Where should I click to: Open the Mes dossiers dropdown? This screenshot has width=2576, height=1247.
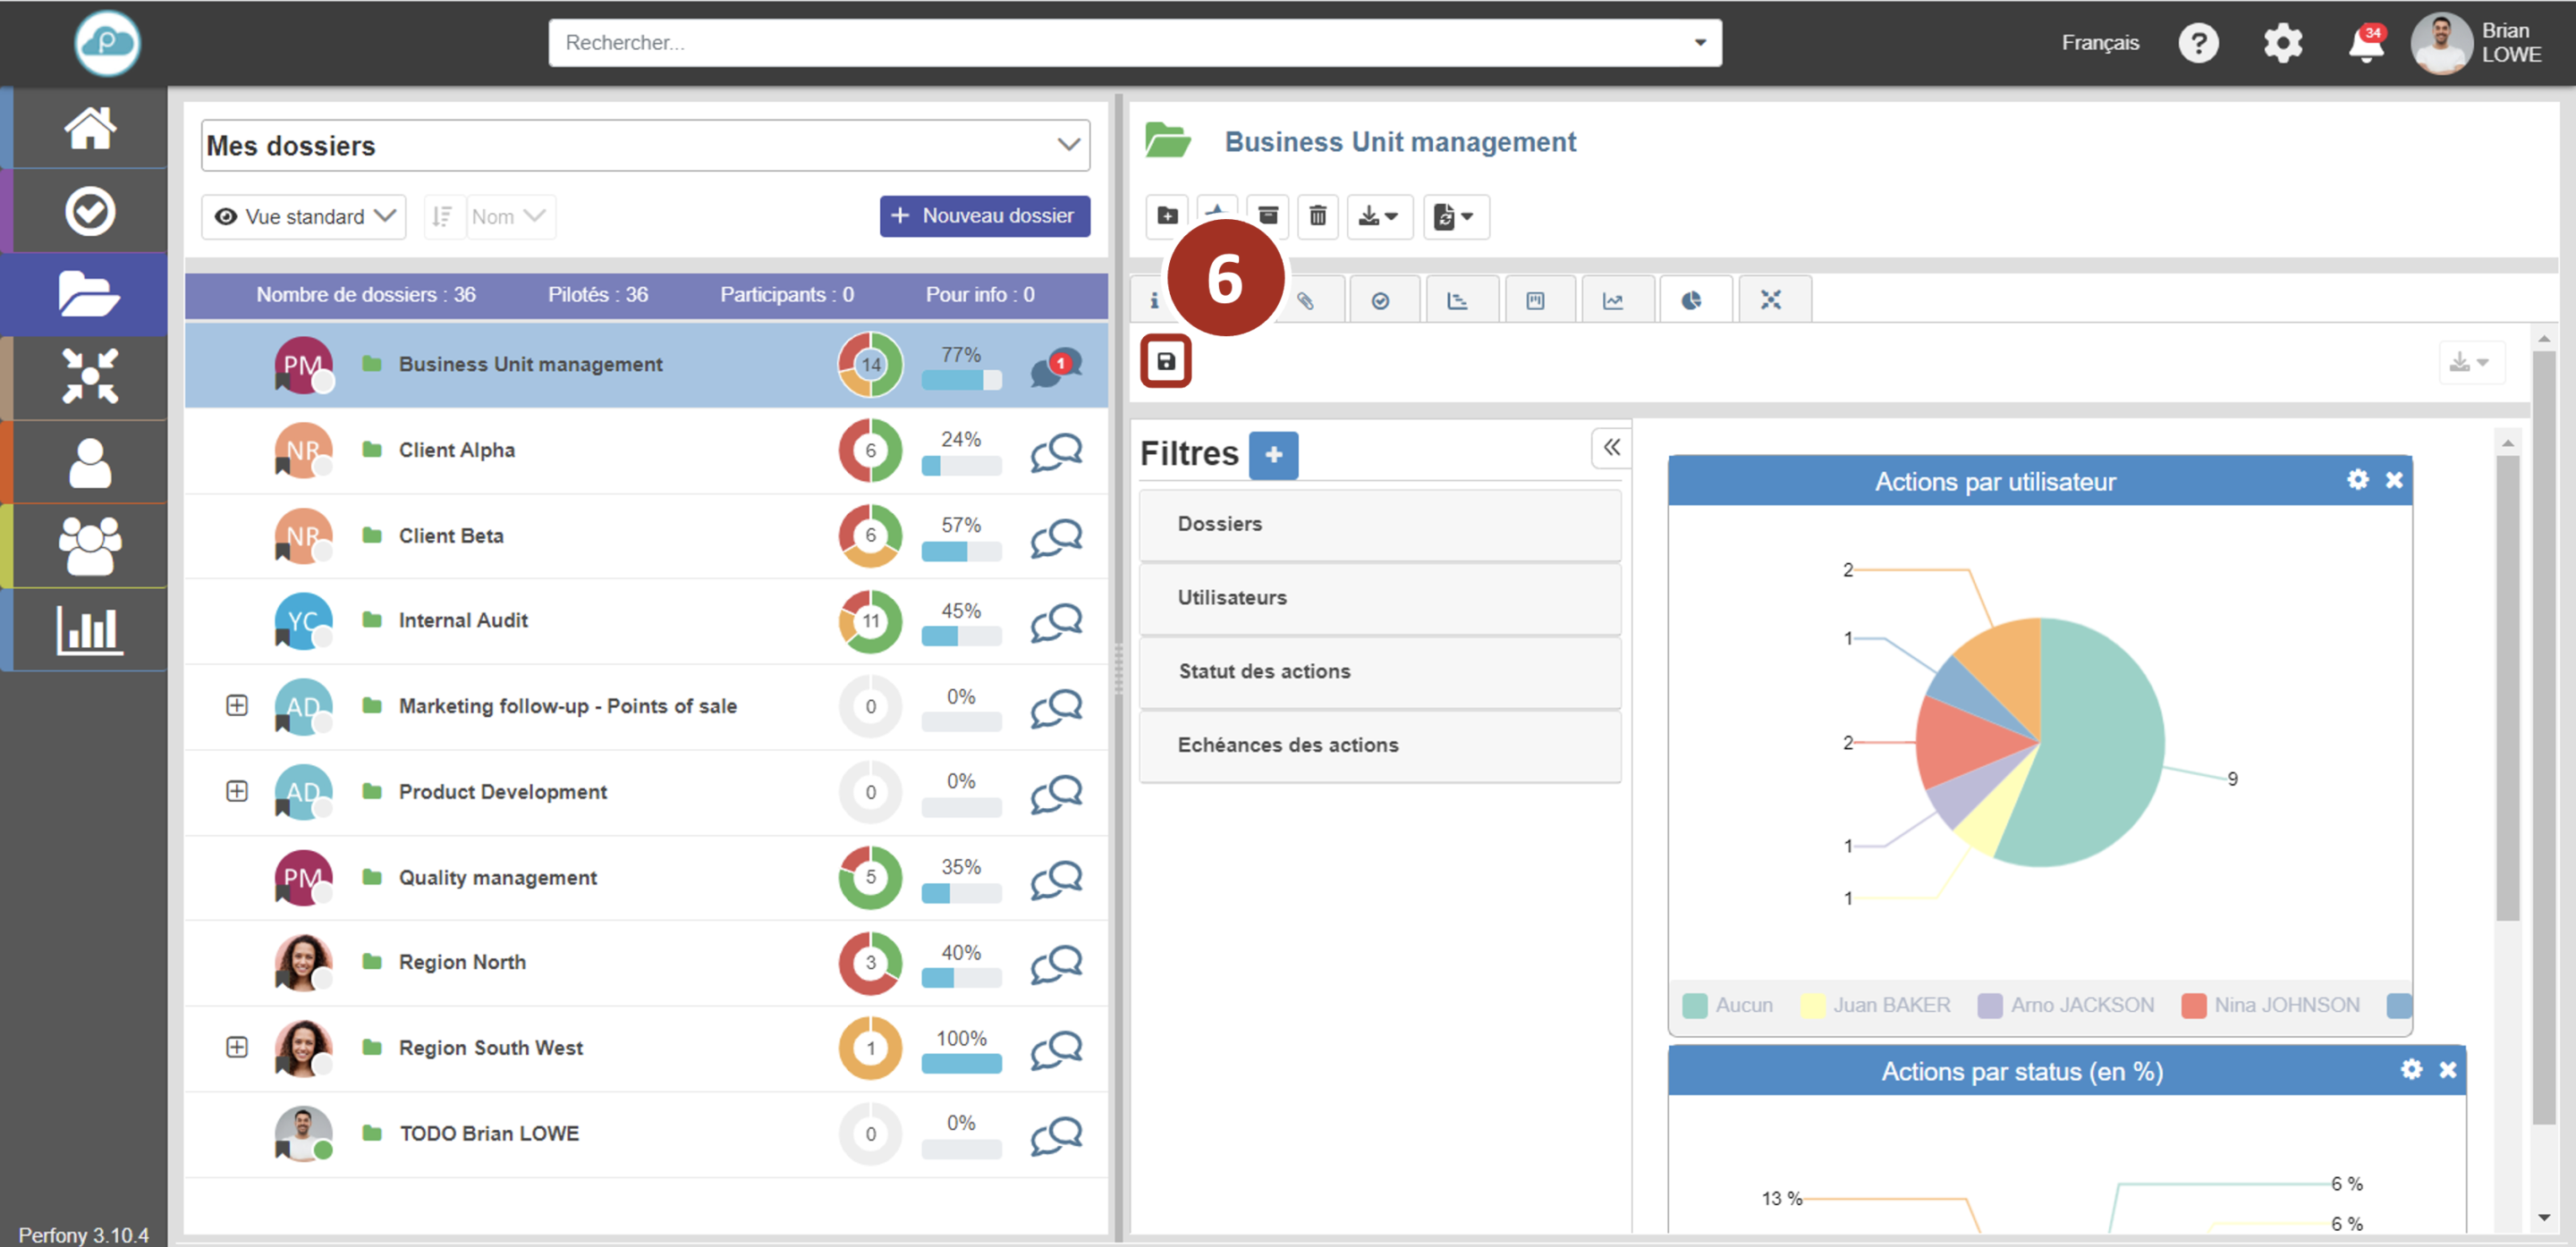(x=645, y=146)
